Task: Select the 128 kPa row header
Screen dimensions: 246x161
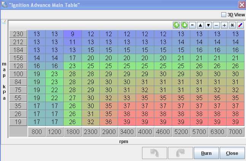Action: point(18,66)
